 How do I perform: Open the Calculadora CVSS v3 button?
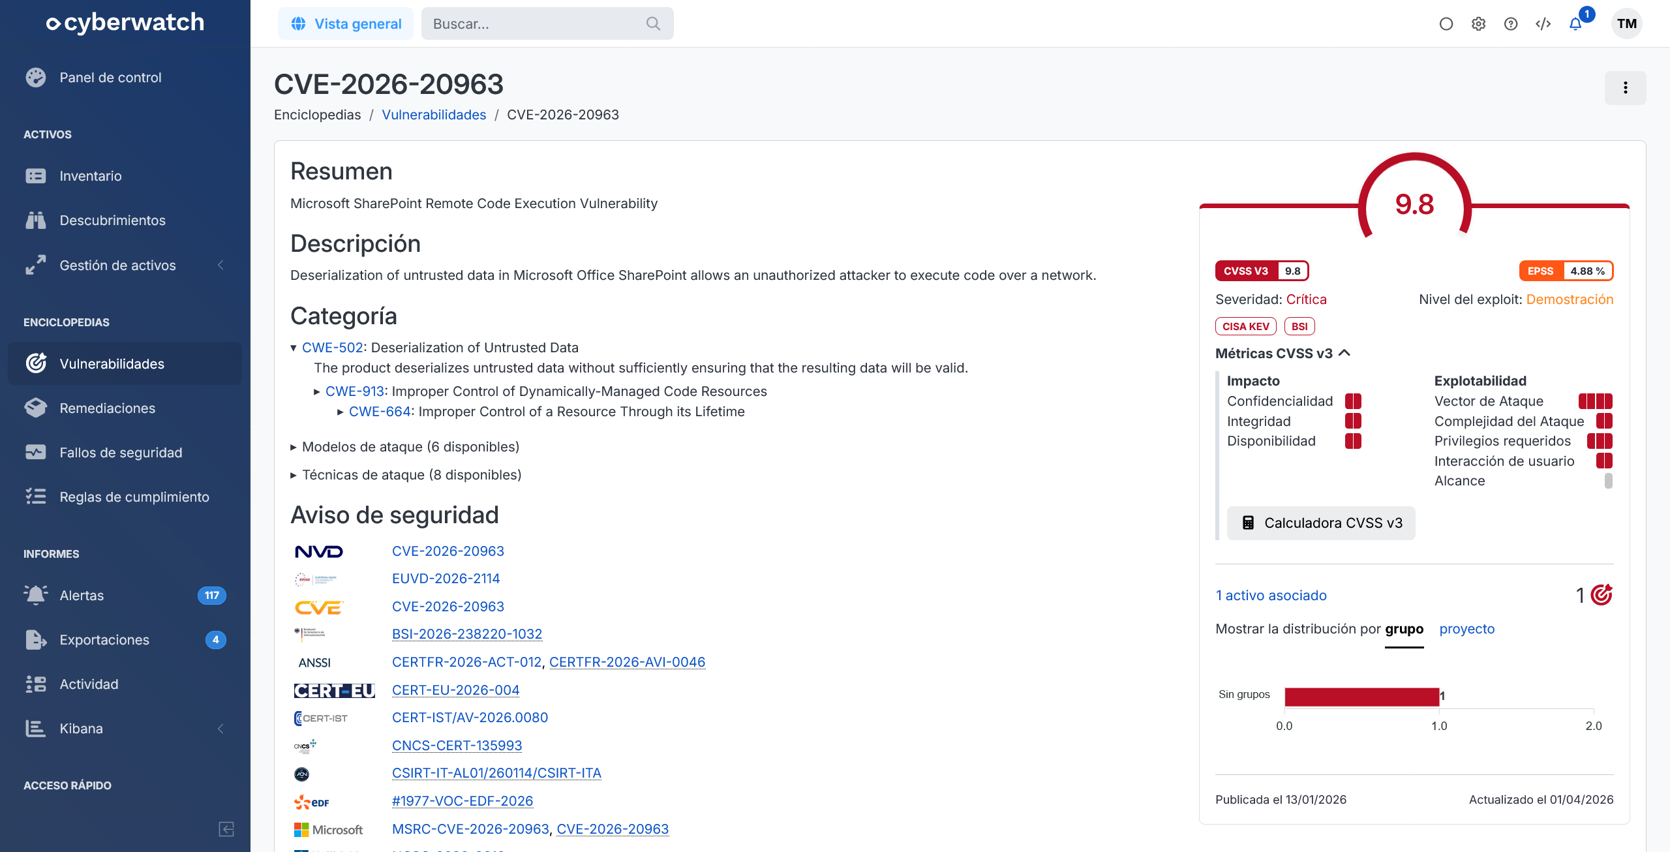[x=1321, y=523]
